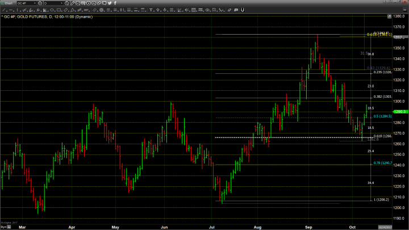Select the ellipse drawing tool
The width and height of the screenshot is (409, 230).
pyautogui.click(x=52, y=10)
